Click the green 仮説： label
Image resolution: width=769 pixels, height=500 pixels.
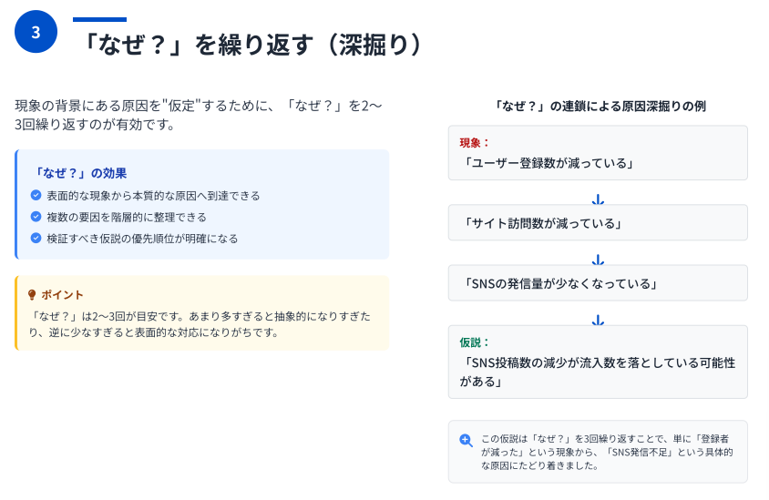click(x=475, y=342)
